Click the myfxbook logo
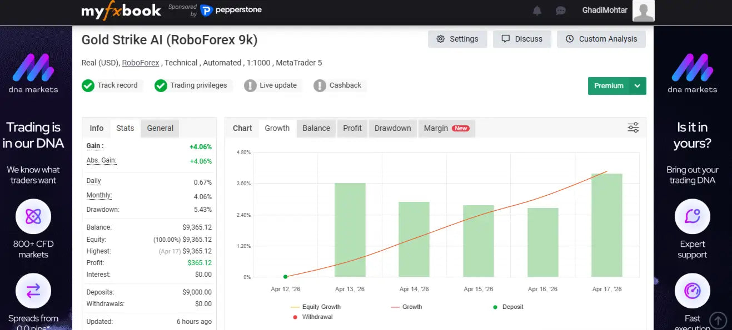 pos(121,11)
